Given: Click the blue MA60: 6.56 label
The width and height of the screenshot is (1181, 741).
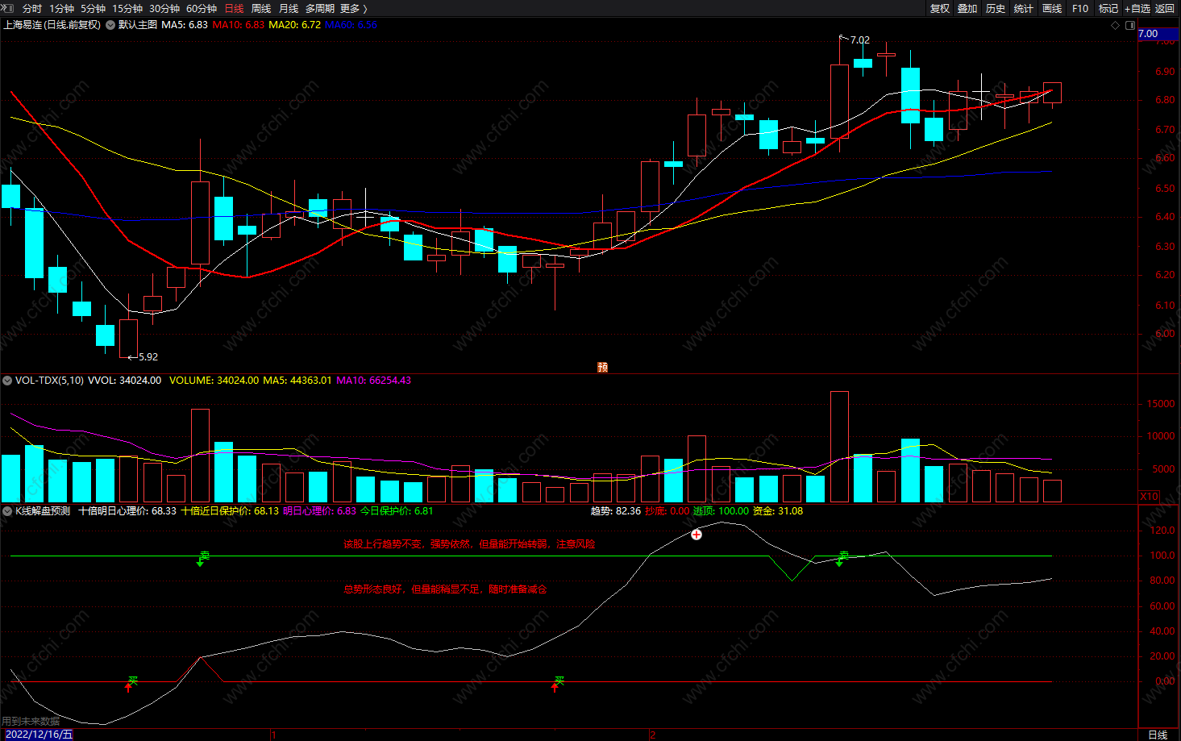Looking at the screenshot, I should tap(351, 25).
